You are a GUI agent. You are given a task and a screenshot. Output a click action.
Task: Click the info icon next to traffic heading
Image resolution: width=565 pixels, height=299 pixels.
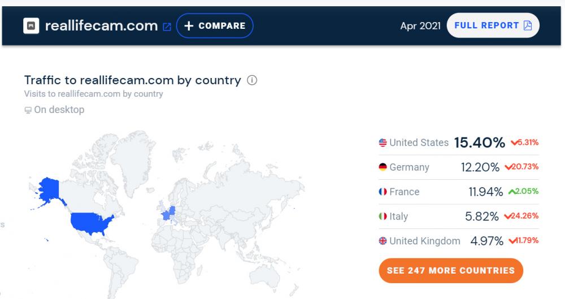point(252,80)
